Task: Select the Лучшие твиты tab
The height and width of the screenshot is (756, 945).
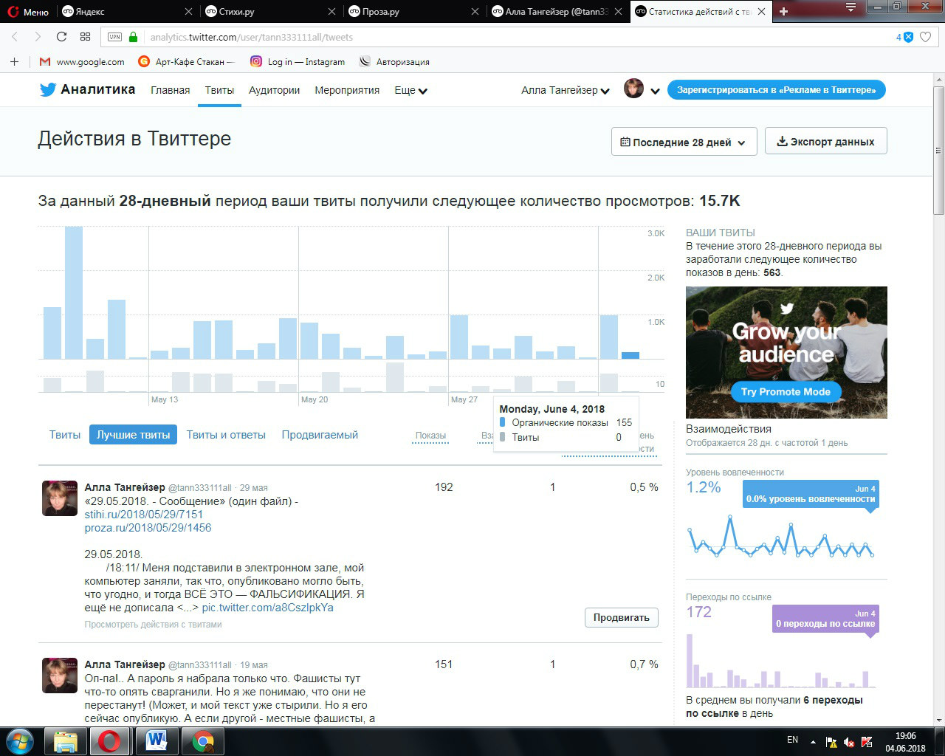Action: click(x=133, y=435)
